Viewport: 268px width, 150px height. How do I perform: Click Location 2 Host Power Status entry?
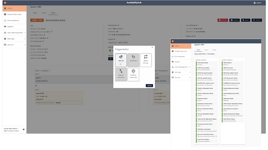[x=233, y=120]
